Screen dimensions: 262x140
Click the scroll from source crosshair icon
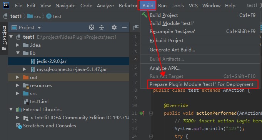click(x=92, y=27)
